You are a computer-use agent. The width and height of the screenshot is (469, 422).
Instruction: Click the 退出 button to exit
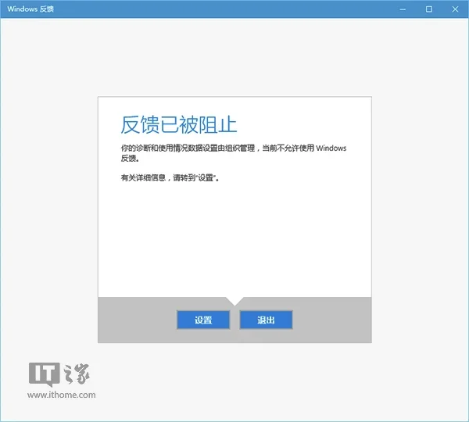(x=266, y=320)
